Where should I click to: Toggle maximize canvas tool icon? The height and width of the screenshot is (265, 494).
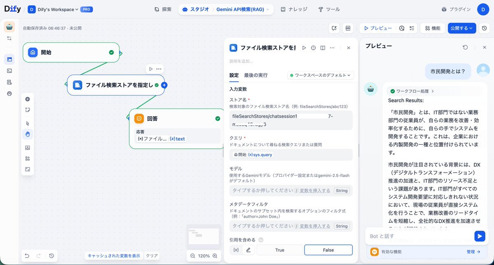(x=28, y=169)
